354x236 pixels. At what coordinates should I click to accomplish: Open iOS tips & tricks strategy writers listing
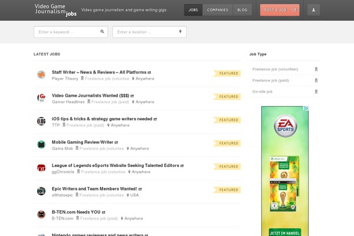coord(102,119)
